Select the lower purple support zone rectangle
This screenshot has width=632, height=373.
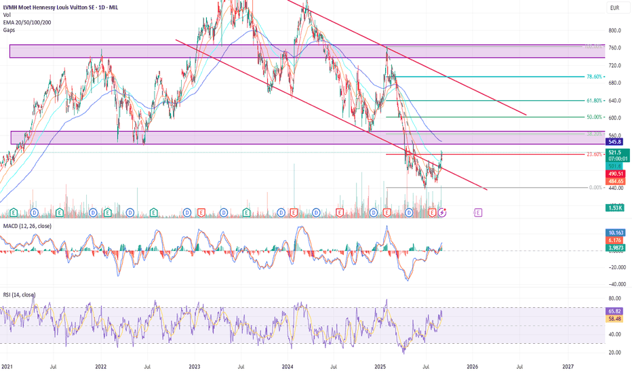tap(308, 138)
